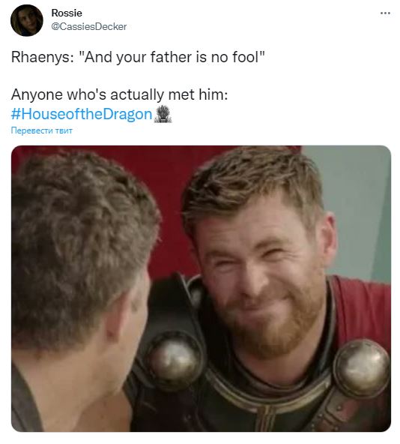Image resolution: width=400 pixels, height=444 pixels.
Task: Click the Rhaenys quote line of tweet text
Action: click(x=138, y=57)
